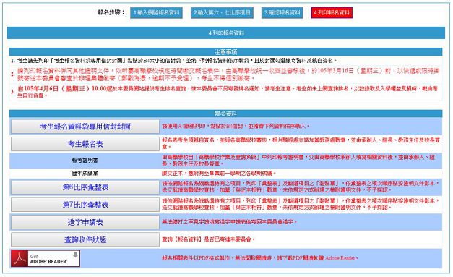Follow the Adobe Reader text link
This screenshot has width=453, height=277.
point(340,258)
